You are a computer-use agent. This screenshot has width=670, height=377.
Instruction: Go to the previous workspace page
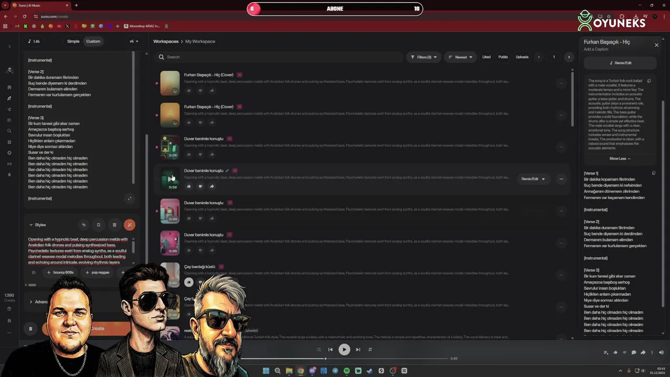tap(539, 57)
